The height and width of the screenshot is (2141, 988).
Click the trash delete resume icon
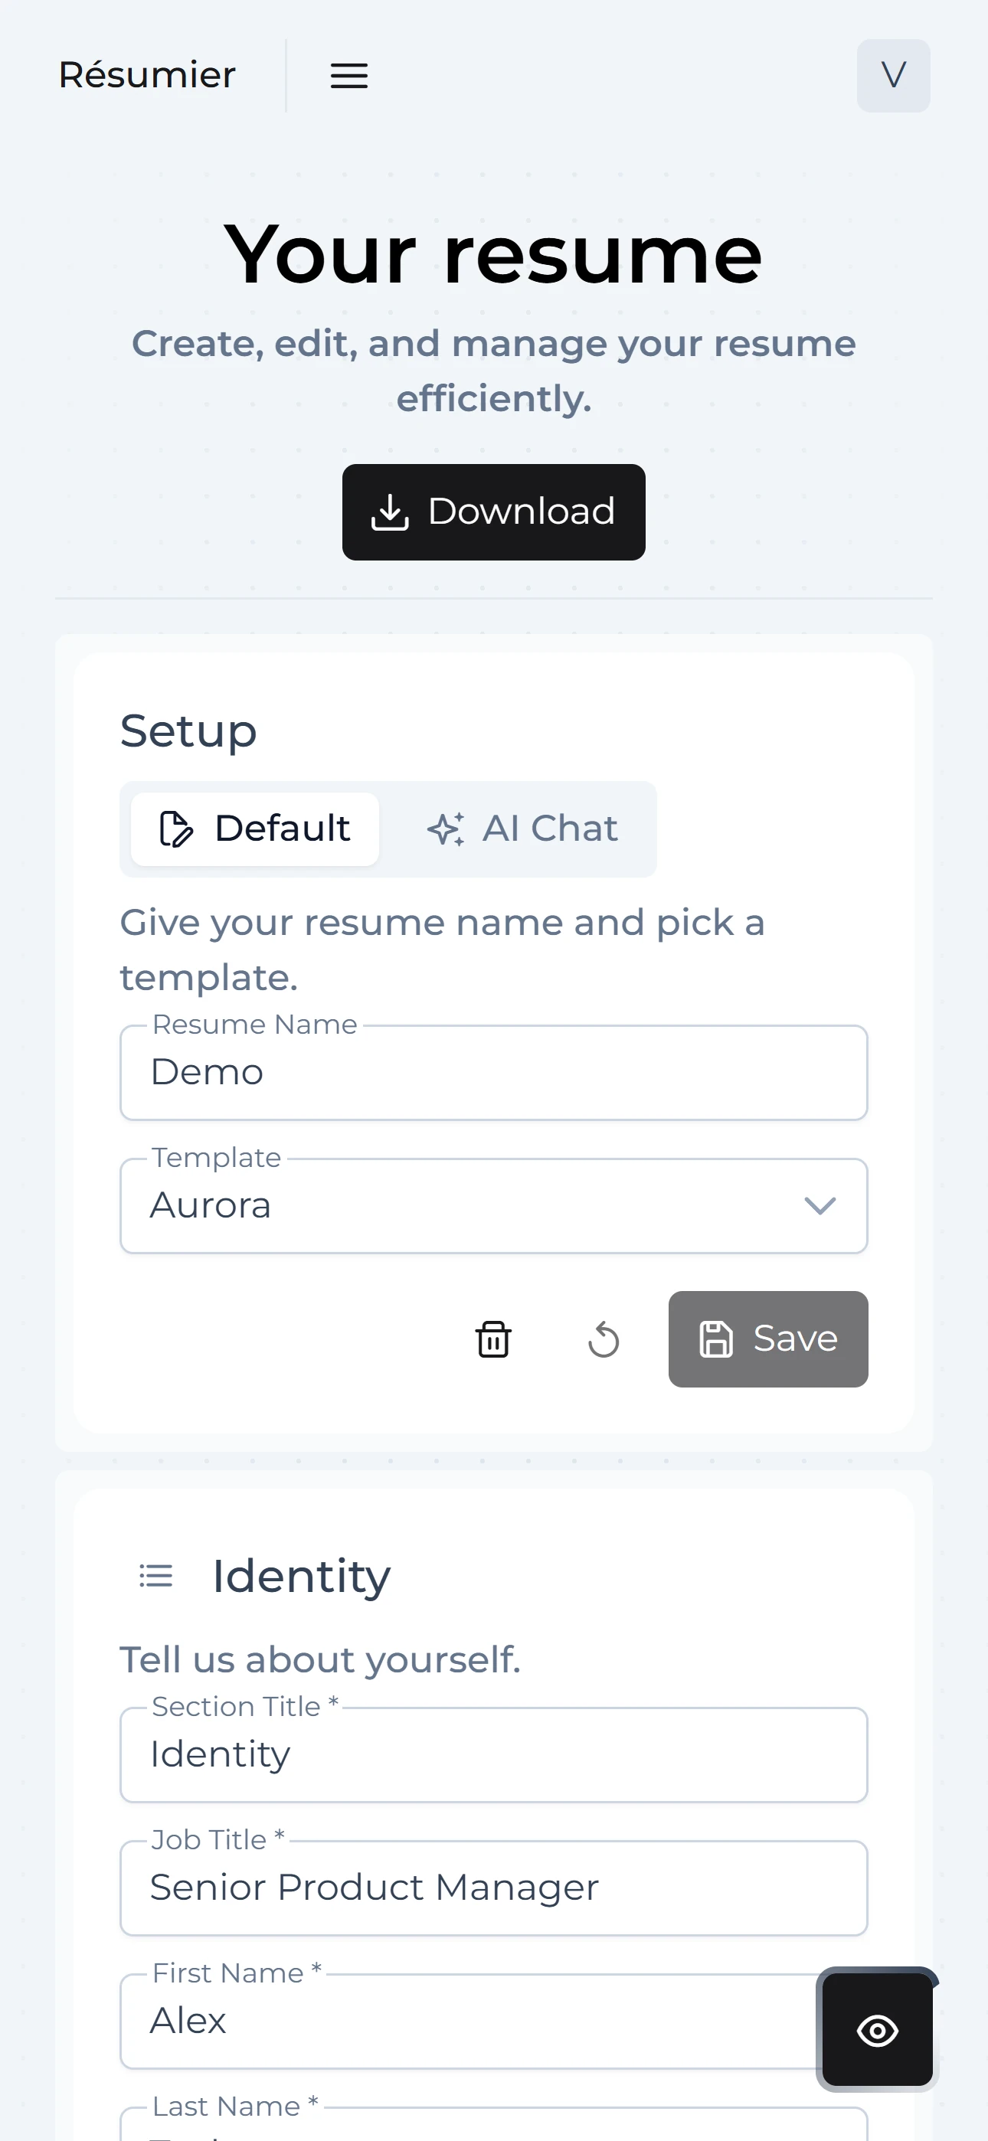[x=493, y=1339]
